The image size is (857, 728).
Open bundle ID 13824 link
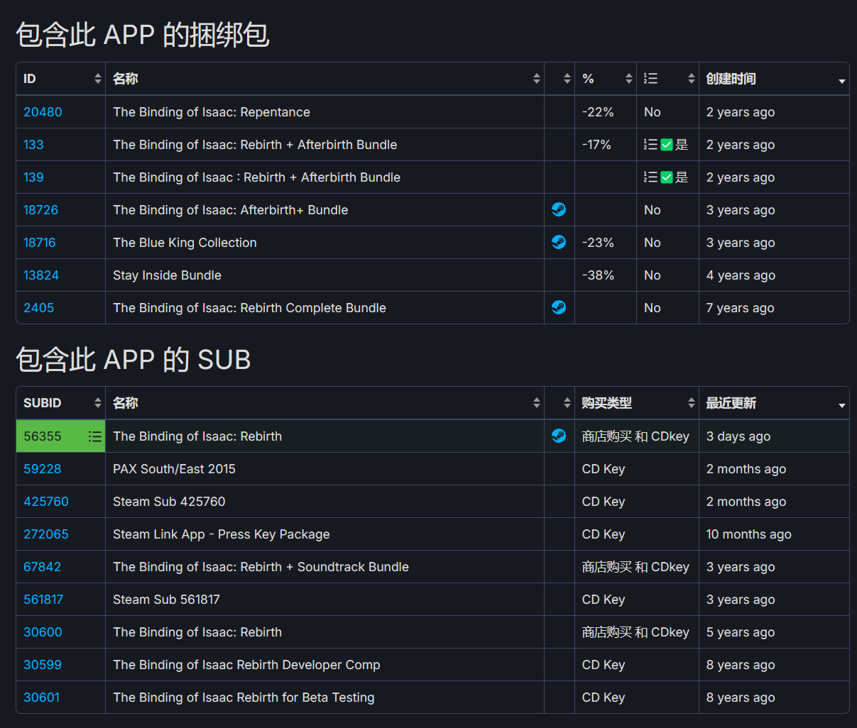[41, 275]
